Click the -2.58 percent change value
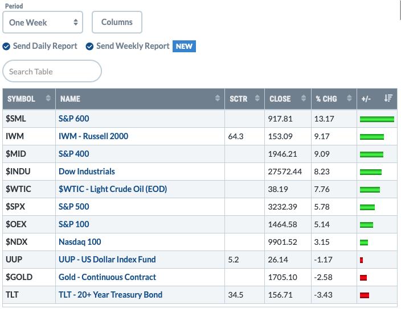The width and height of the screenshot is (401, 309). tap(324, 277)
